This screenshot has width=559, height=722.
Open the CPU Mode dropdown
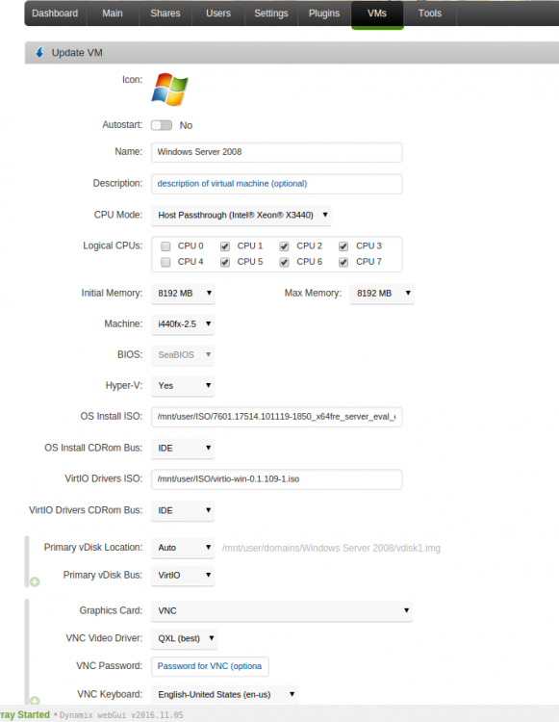point(241,215)
